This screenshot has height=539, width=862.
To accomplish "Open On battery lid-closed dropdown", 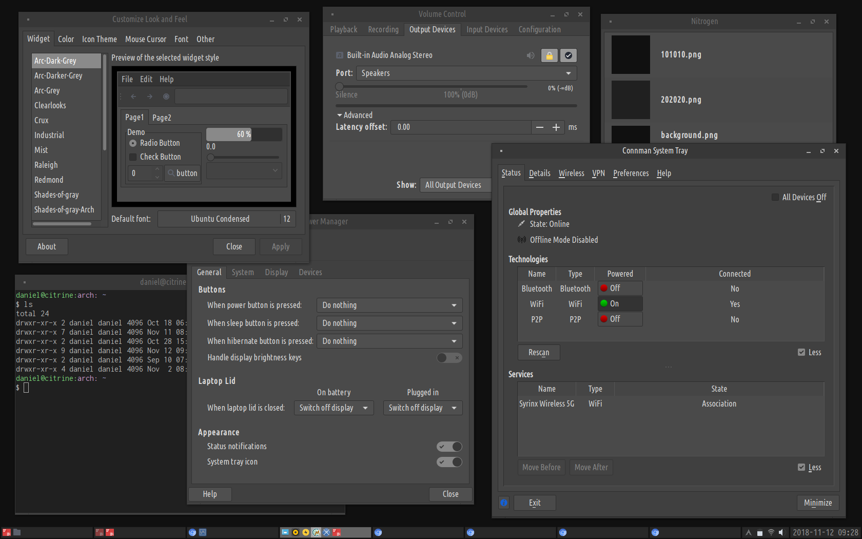I will point(334,408).
